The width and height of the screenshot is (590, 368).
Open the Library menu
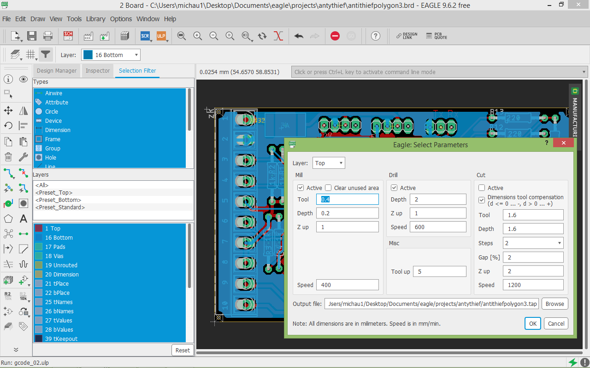pyautogui.click(x=95, y=19)
